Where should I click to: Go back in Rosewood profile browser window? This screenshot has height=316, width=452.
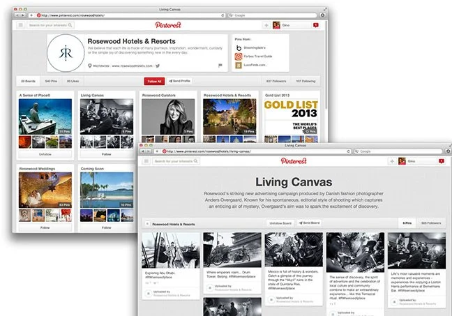17,15
